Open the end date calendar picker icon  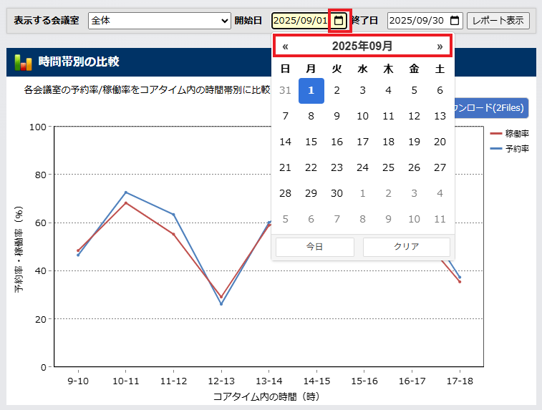coord(454,21)
